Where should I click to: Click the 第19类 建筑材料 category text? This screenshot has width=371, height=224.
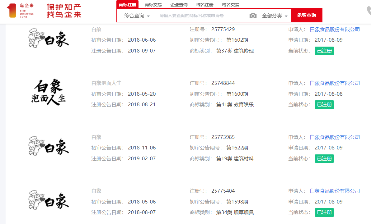[x=235, y=158]
